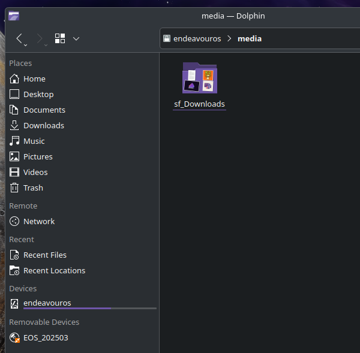Click the Forward navigation arrow
This screenshot has height=353, width=360.
tap(40, 39)
